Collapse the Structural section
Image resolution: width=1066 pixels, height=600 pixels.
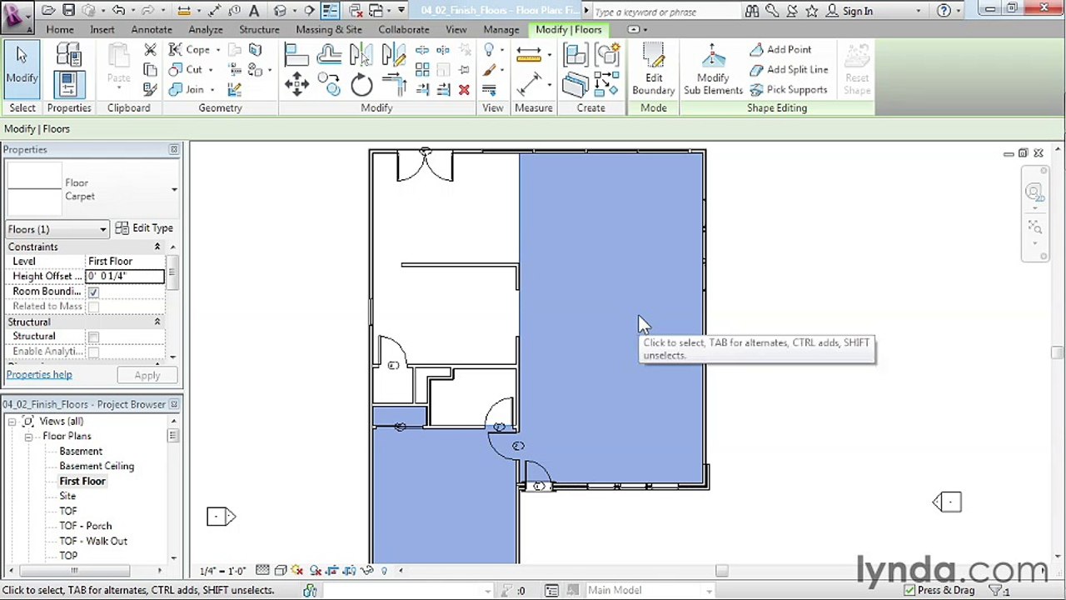[157, 322]
